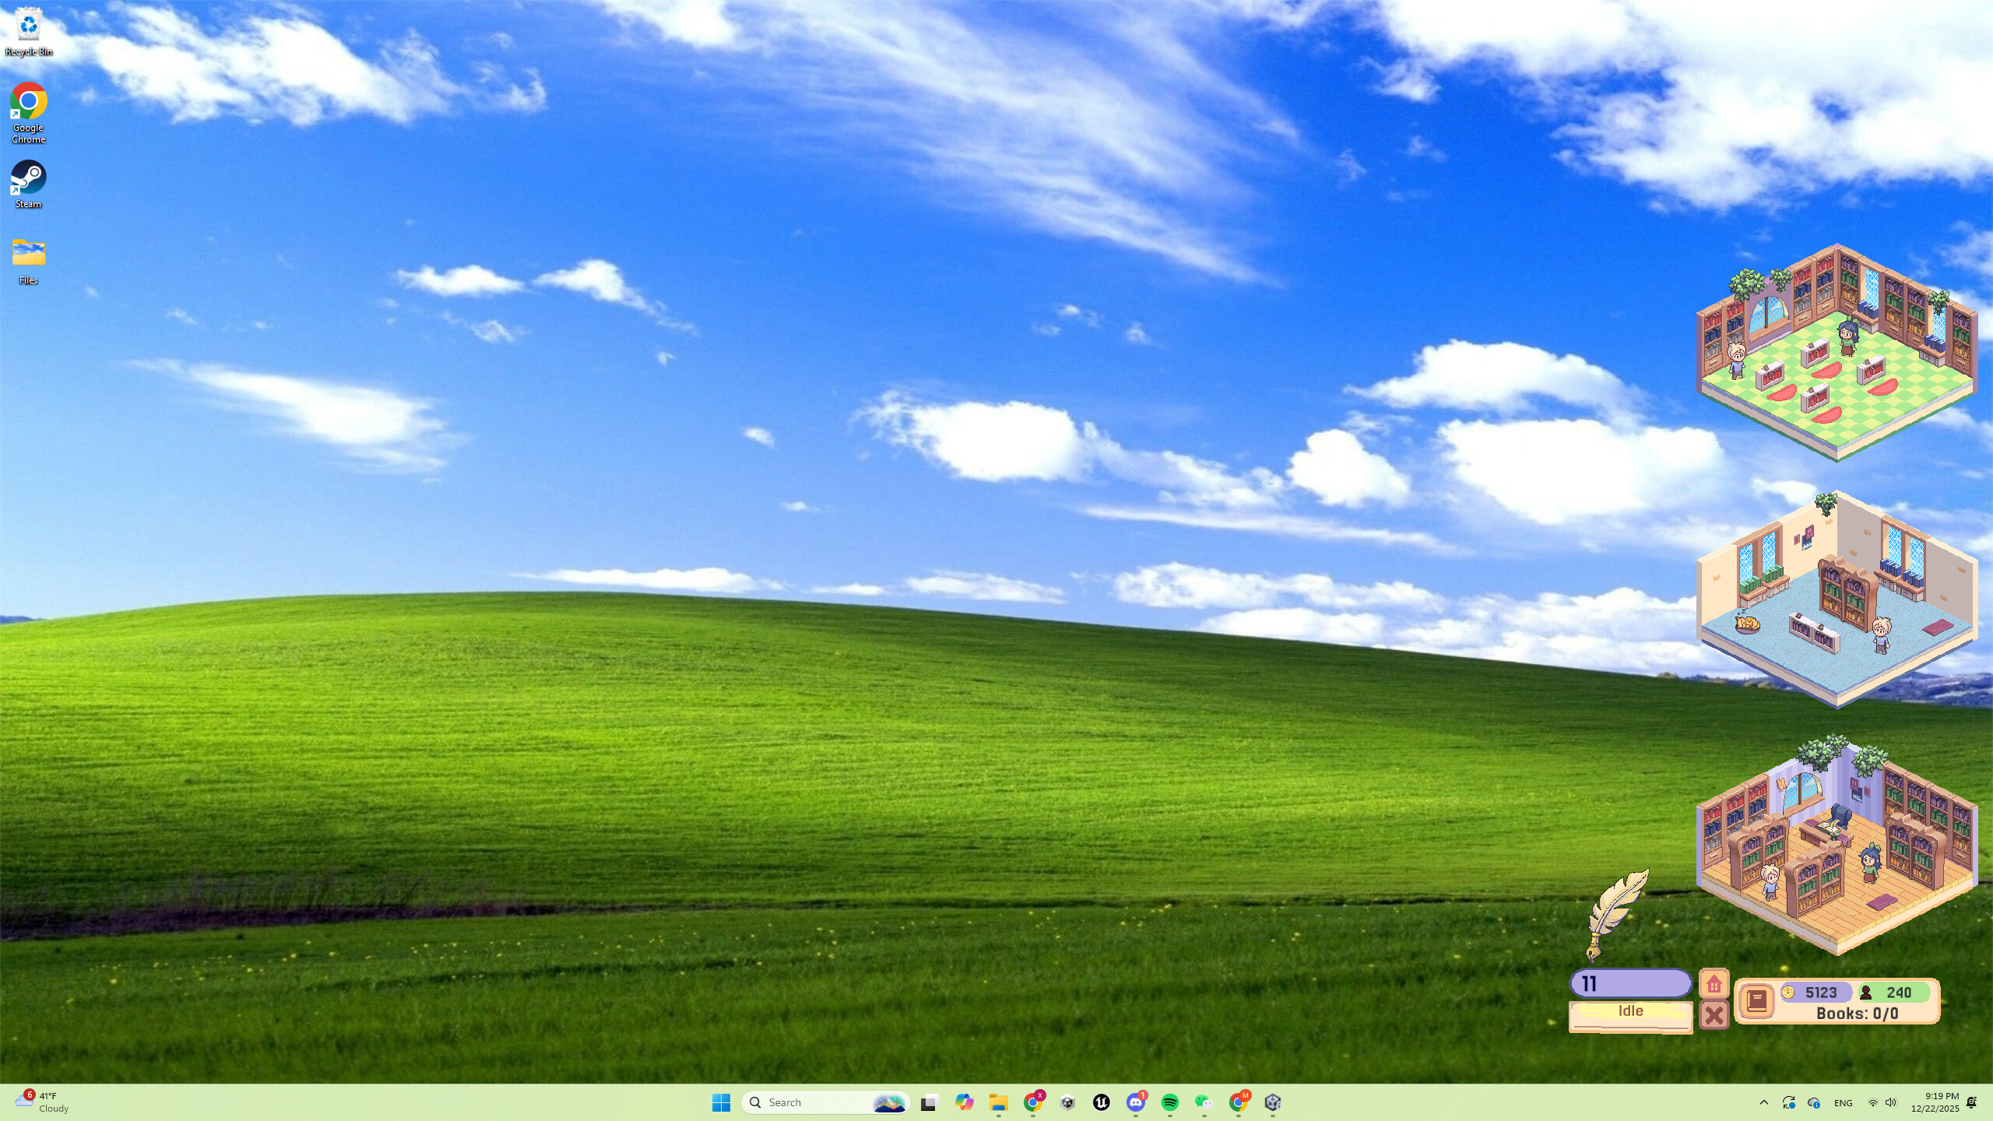The height and width of the screenshot is (1121, 1993).
Task: Expand hidden system tray icons
Action: (x=1764, y=1102)
